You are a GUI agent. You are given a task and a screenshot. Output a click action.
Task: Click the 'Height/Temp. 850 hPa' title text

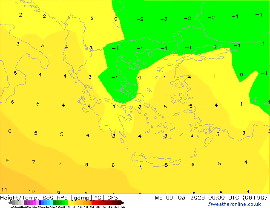click(34, 198)
